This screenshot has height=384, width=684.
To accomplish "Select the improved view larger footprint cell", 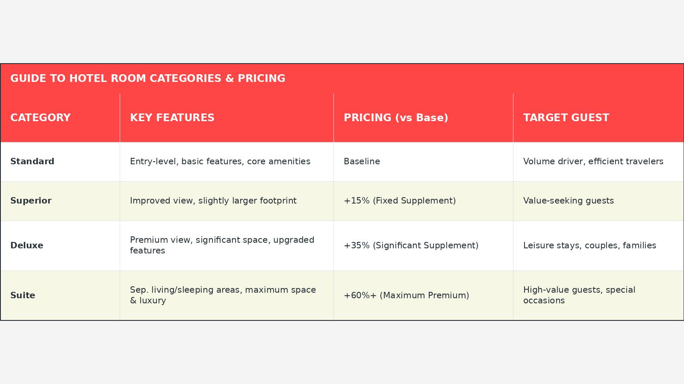I will click(x=227, y=201).
